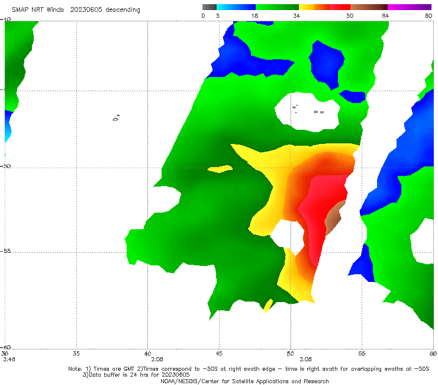Select the green segment of the color bar

(x=277, y=7)
